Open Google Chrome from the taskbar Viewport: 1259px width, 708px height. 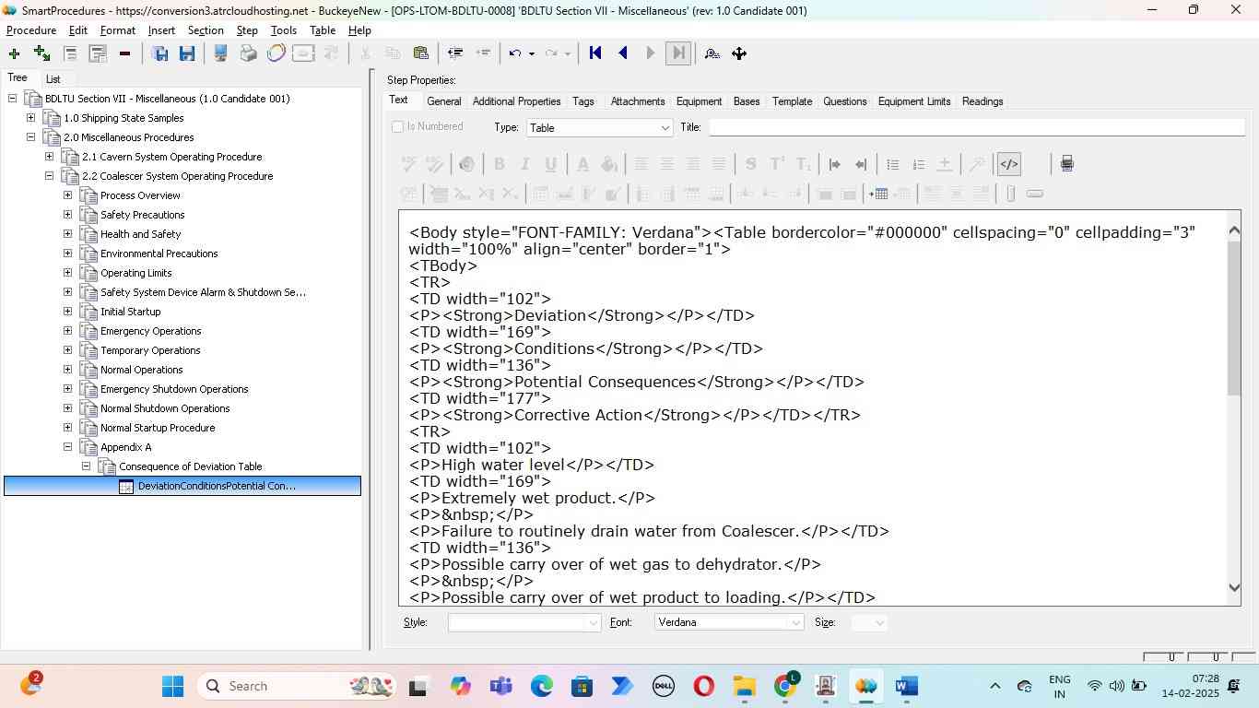[786, 686]
